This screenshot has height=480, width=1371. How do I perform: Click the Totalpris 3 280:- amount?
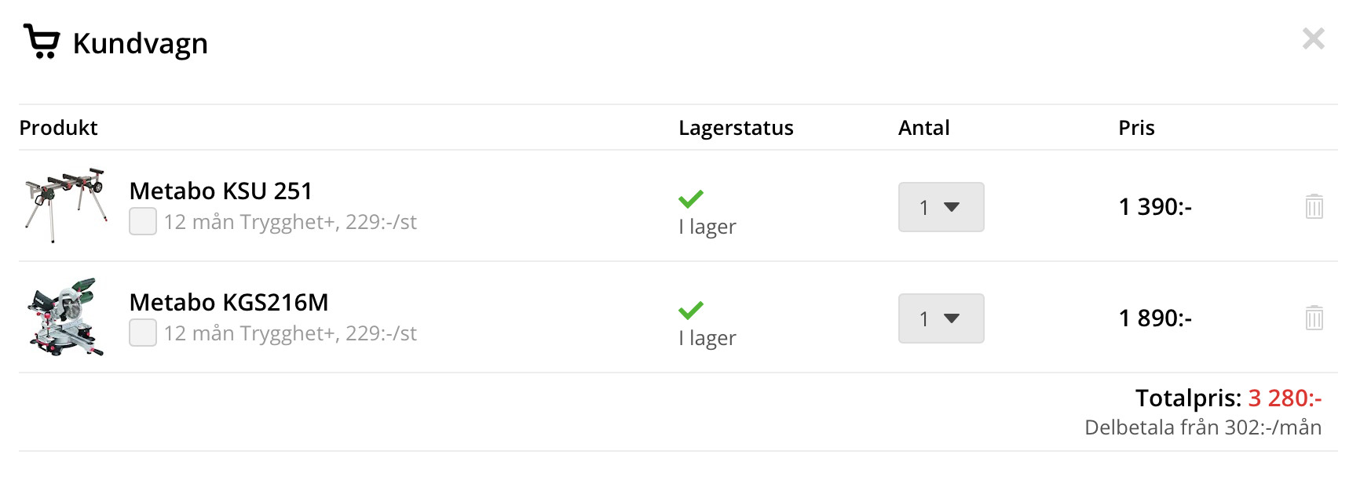[x=1284, y=398]
